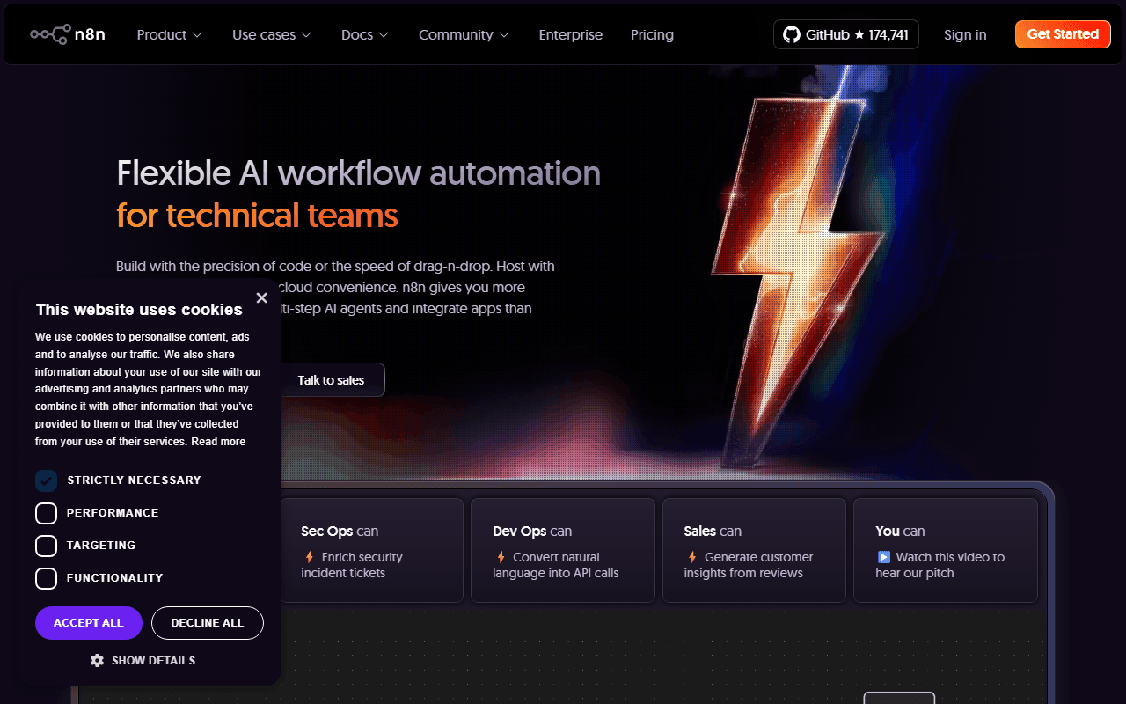Select Enterprise in the navigation bar
This screenshot has width=1126, height=704.
click(x=570, y=34)
